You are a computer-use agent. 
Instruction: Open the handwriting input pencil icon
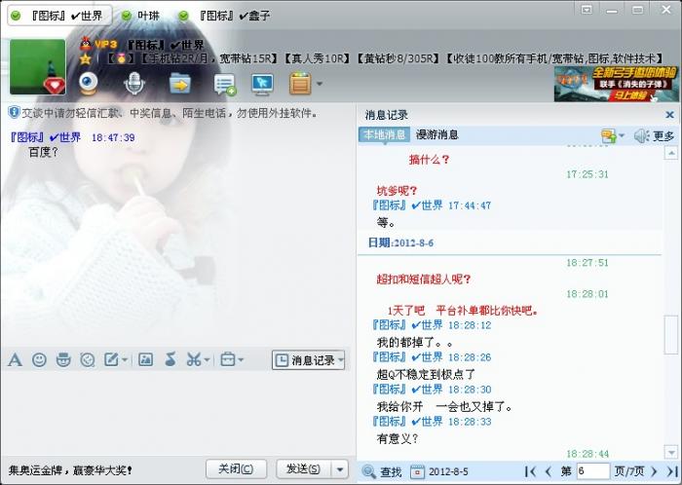click(111, 359)
